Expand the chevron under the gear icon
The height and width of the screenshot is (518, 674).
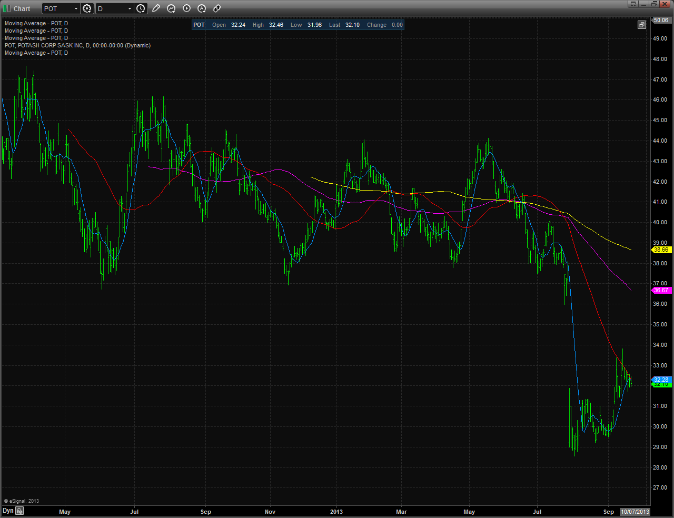coord(89,12)
